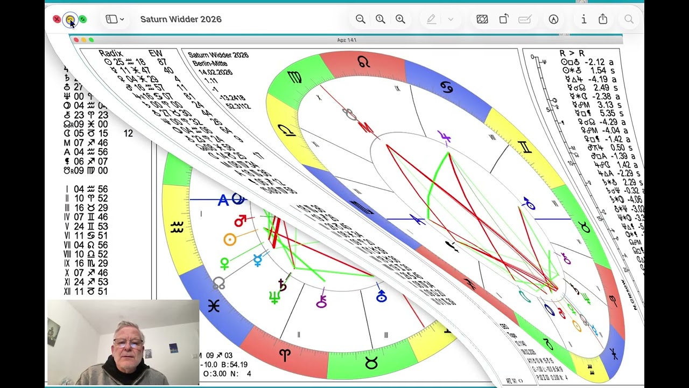Show the Markup toolbar
Screen dimensions: 689x388
(x=553, y=19)
